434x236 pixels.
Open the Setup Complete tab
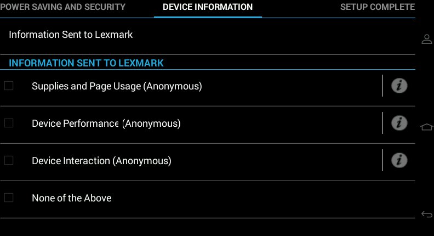click(x=378, y=7)
